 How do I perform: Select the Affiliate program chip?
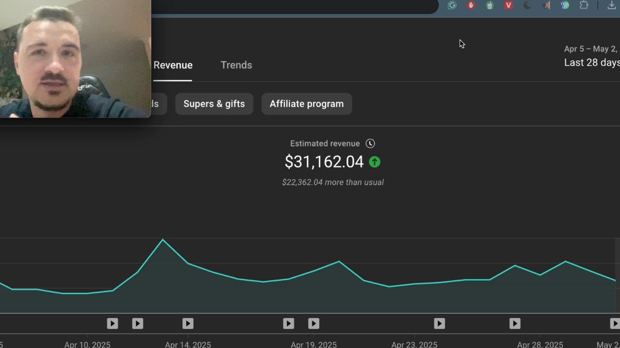coord(307,104)
